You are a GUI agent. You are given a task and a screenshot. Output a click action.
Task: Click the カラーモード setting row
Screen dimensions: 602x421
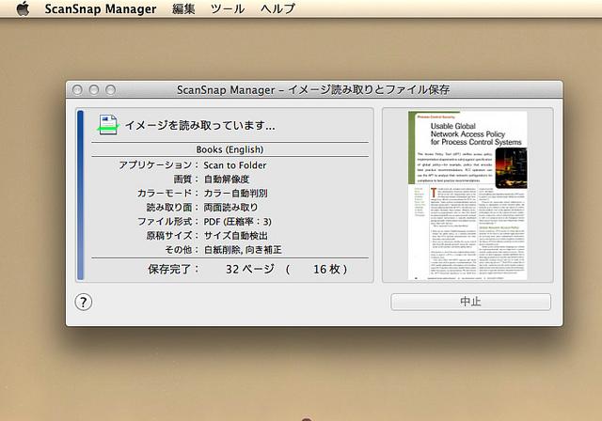click(x=229, y=193)
